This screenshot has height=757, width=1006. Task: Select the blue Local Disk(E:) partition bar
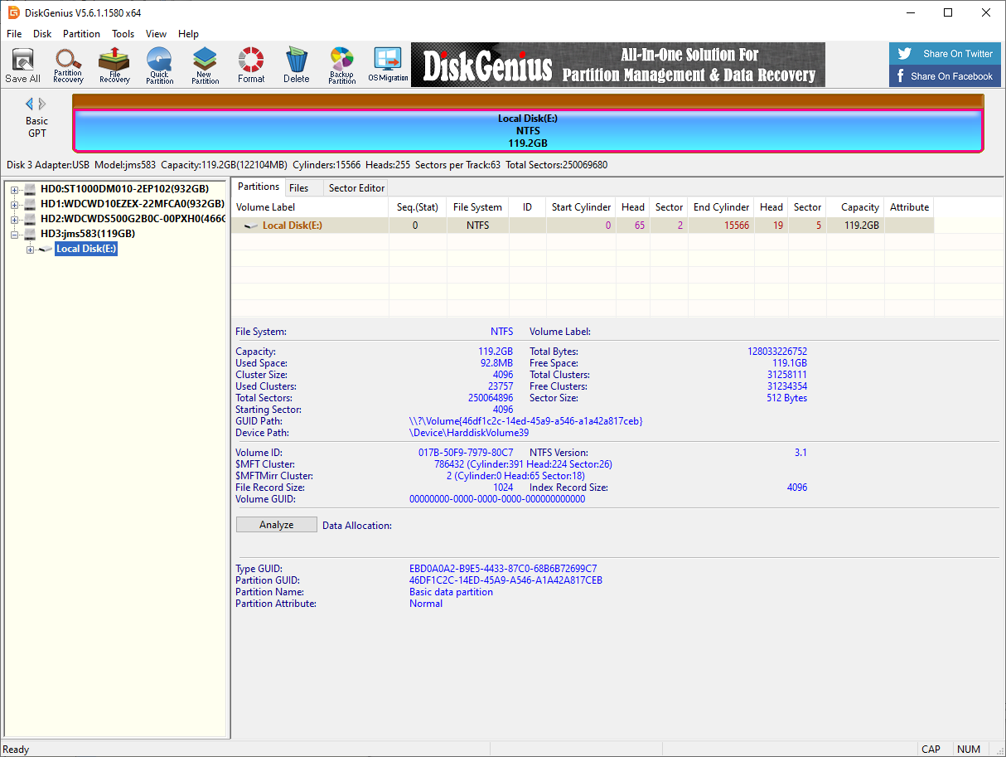point(527,130)
